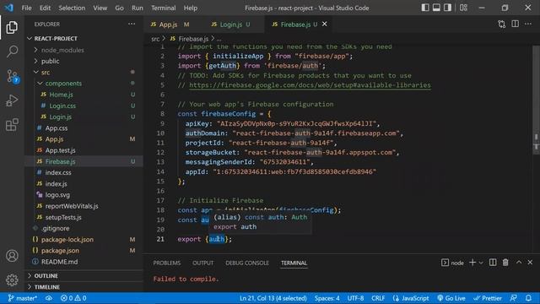Open the Selection menu
The height and width of the screenshot is (304, 540).
[x=72, y=8]
